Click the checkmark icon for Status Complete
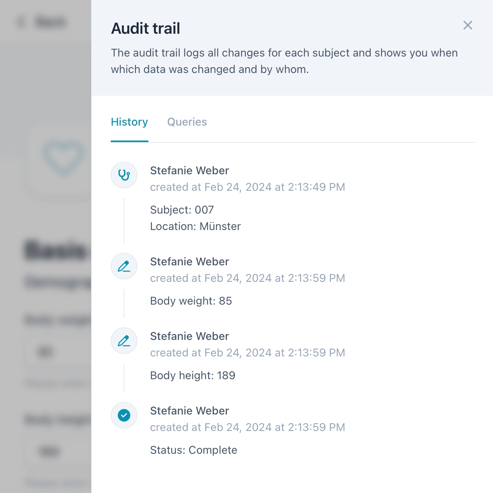The height and width of the screenshot is (493, 493). click(124, 415)
